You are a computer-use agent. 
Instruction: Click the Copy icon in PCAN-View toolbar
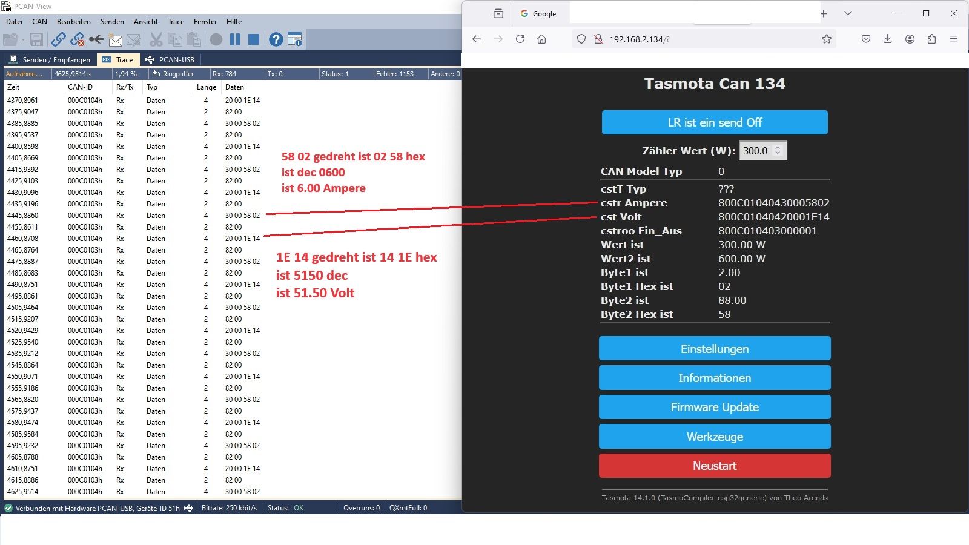point(175,39)
